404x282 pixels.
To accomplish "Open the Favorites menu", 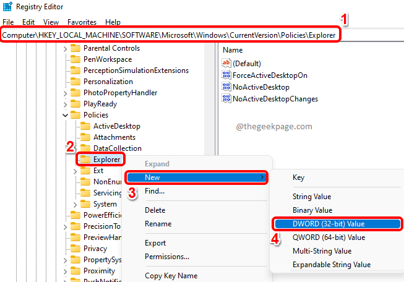I will 82,22.
